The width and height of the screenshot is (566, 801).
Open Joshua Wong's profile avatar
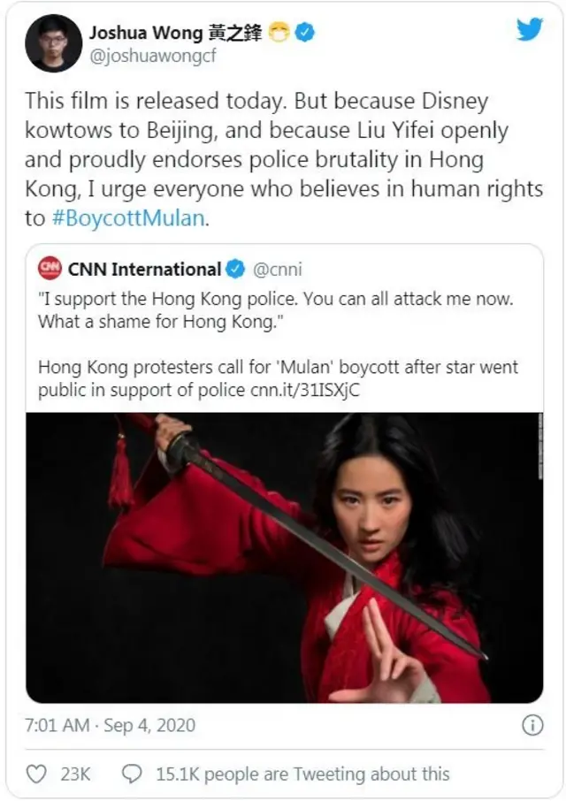(53, 43)
